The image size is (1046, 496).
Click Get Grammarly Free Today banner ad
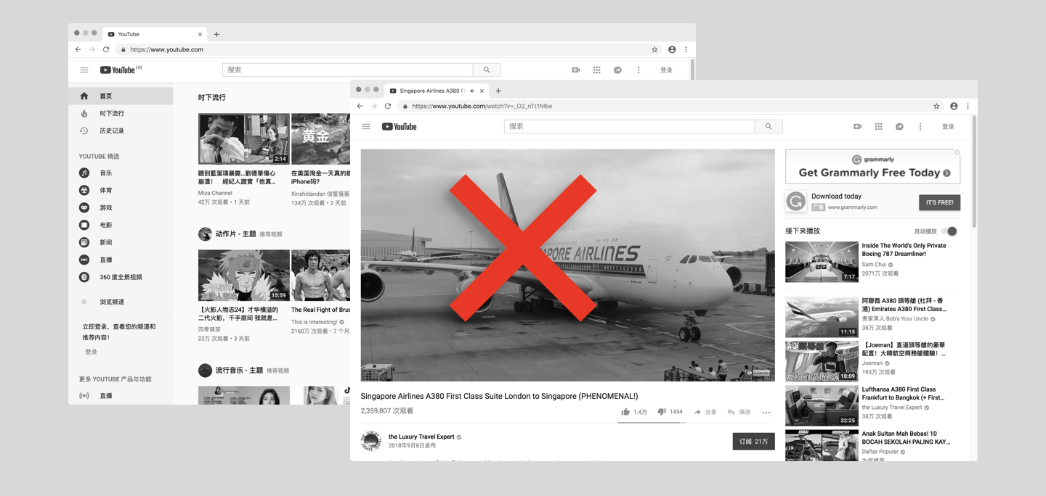[872, 167]
